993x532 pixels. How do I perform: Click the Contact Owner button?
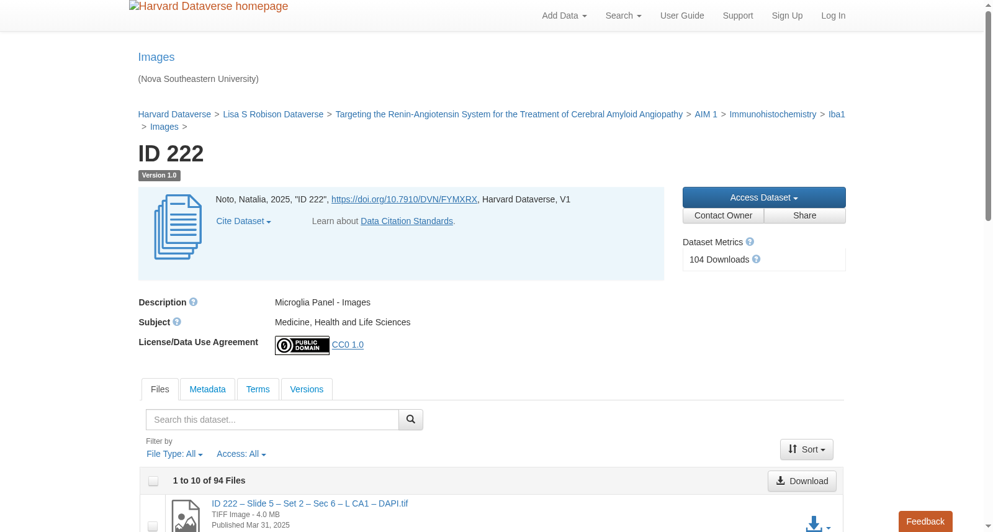[724, 215]
